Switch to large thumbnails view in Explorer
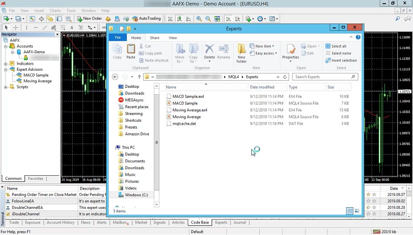 pos(357,211)
